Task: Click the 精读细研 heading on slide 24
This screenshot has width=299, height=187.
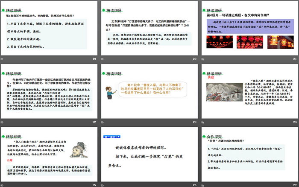Action: pyautogui.click(x=214, y=73)
